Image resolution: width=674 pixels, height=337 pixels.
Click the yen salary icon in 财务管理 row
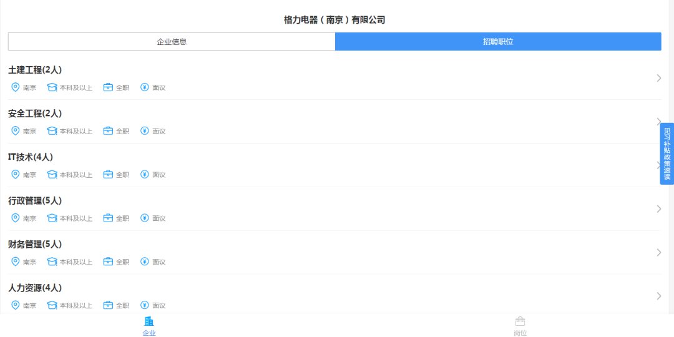pyautogui.click(x=145, y=261)
